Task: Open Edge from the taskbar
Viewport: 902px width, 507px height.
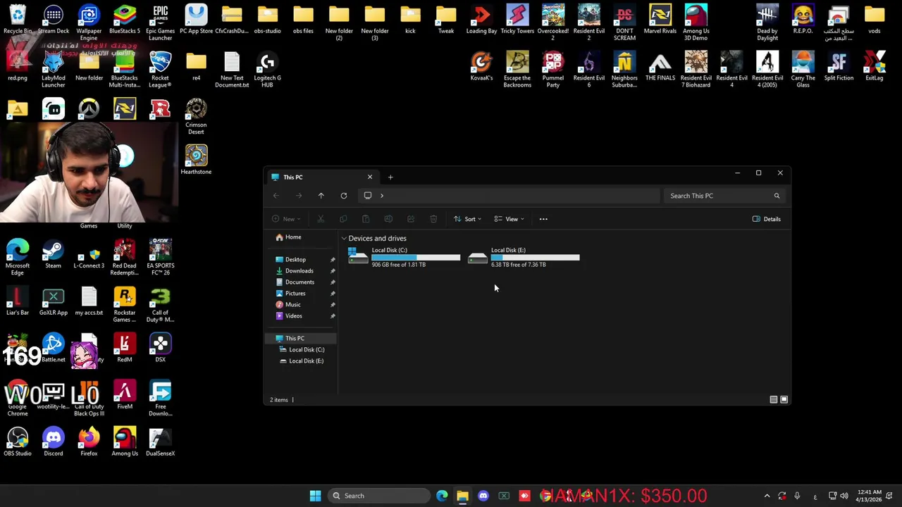Action: point(442,496)
